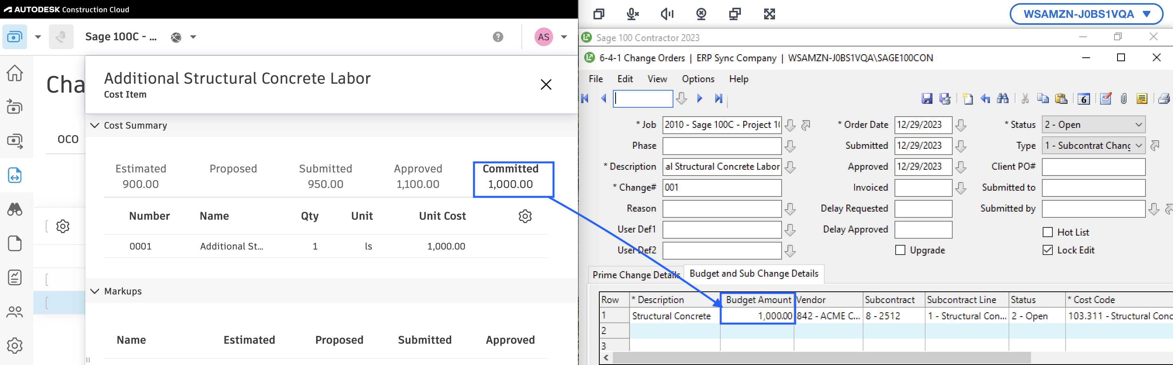Open binoculars icon in Autodesk sidebar

[15, 209]
